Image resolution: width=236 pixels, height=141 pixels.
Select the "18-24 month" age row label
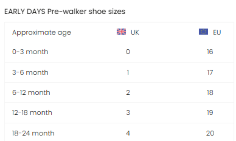[33, 133]
